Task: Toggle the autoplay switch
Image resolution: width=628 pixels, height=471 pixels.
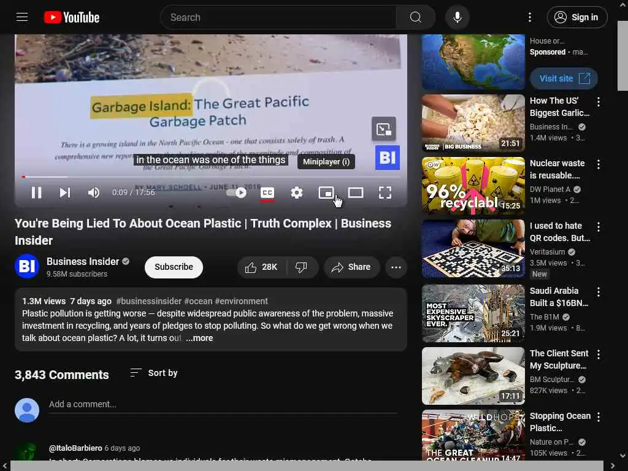Action: pos(236,193)
